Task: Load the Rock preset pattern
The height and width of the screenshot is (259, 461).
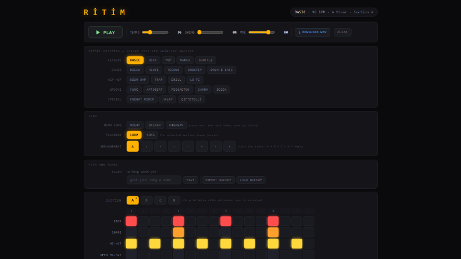Action: tap(152, 60)
